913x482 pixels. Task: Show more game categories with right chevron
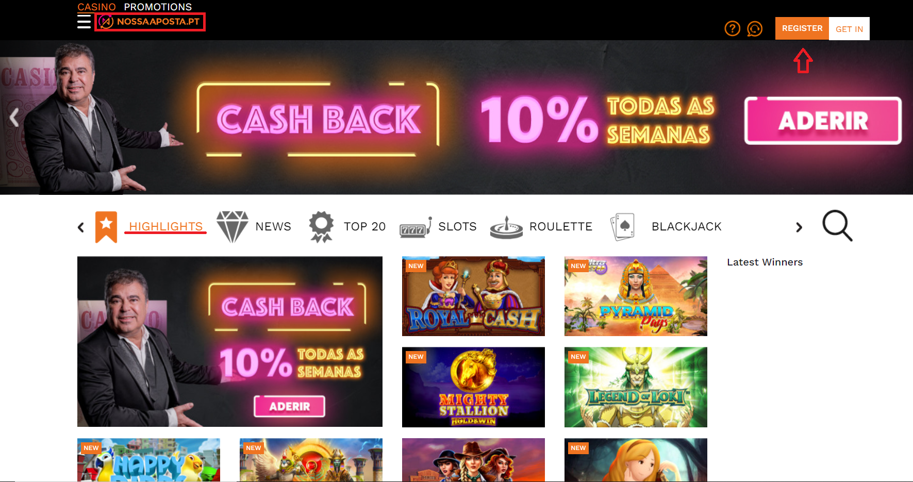coord(799,227)
